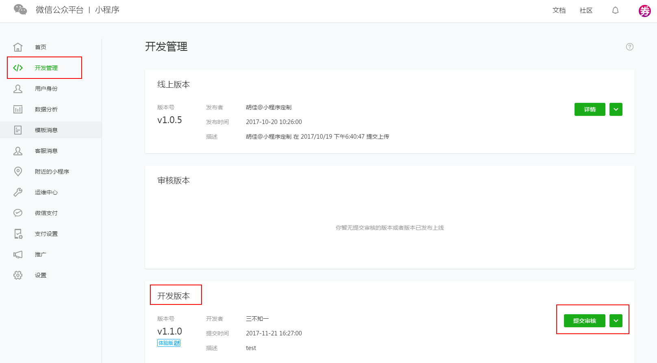
Task: Click the data analysis chart icon
Action: pyautogui.click(x=18, y=109)
